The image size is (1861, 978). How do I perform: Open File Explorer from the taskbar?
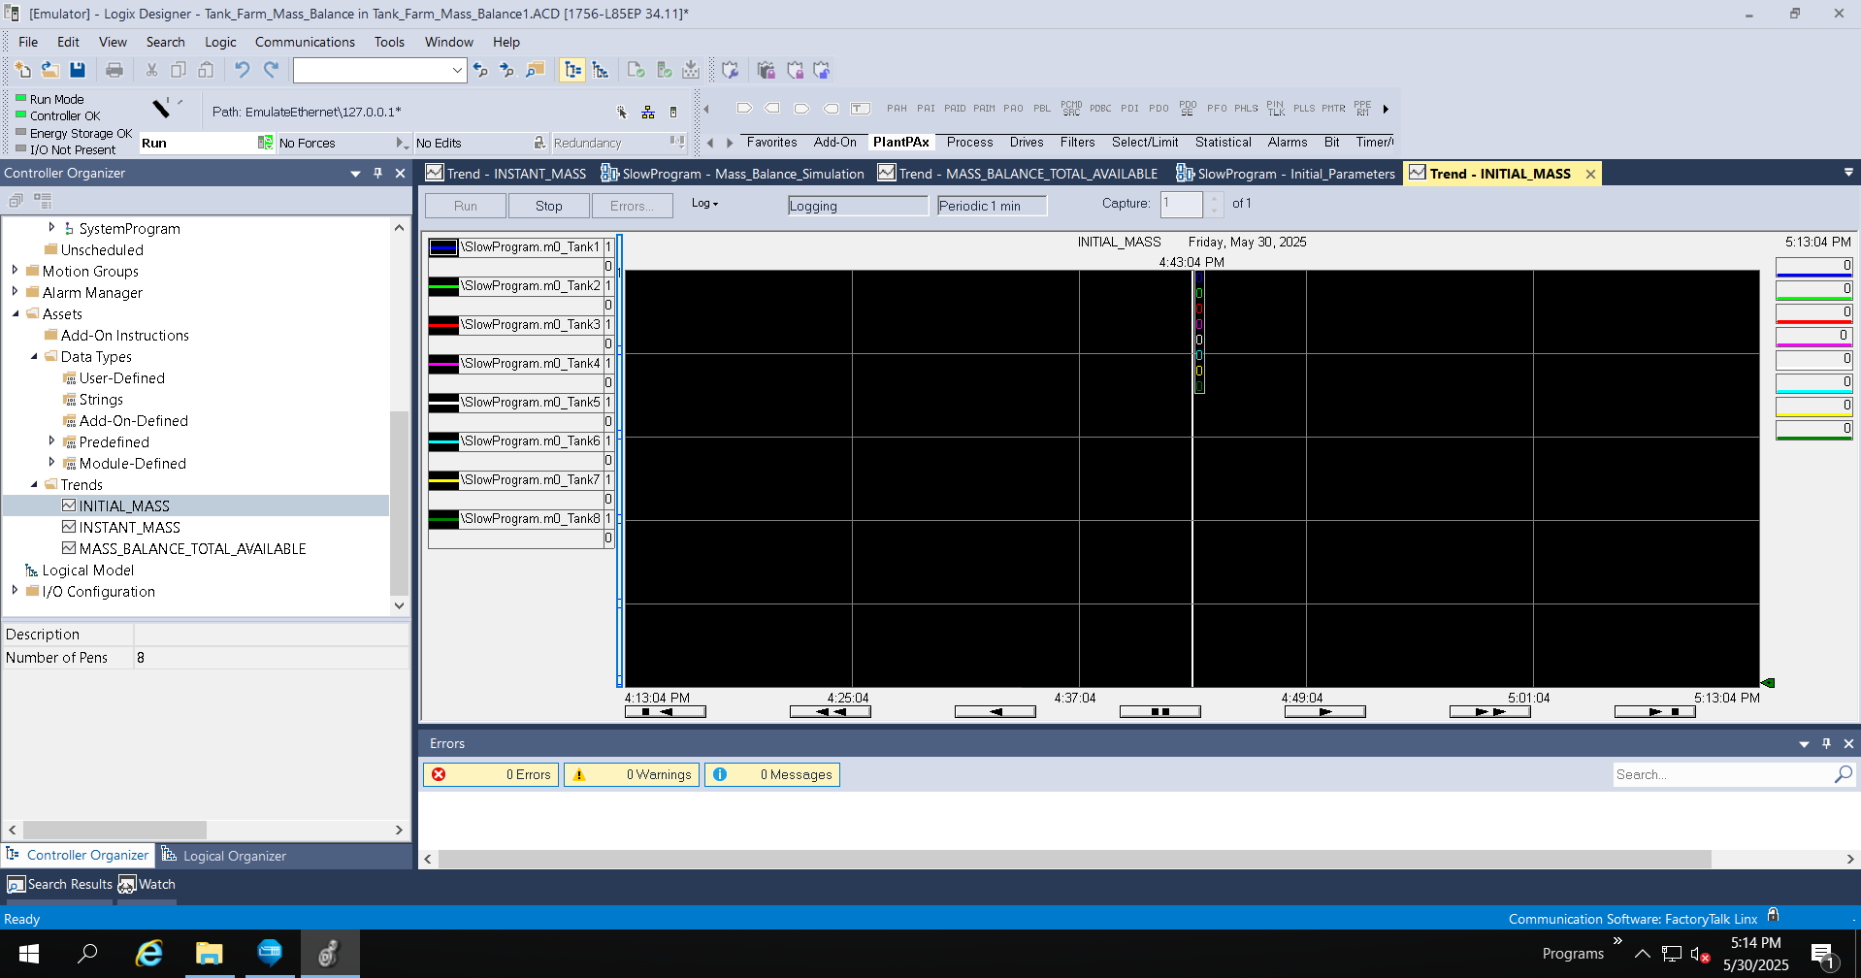[209, 954]
